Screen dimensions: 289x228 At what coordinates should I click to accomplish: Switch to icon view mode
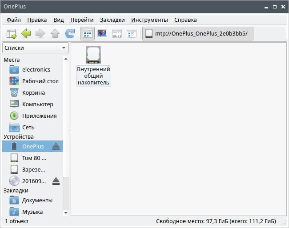pos(88,33)
